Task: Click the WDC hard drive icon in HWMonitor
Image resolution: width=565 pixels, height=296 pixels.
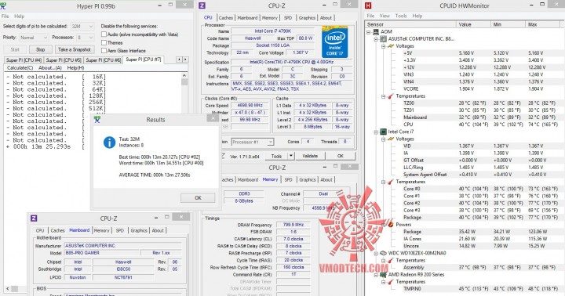Action: click(384, 253)
